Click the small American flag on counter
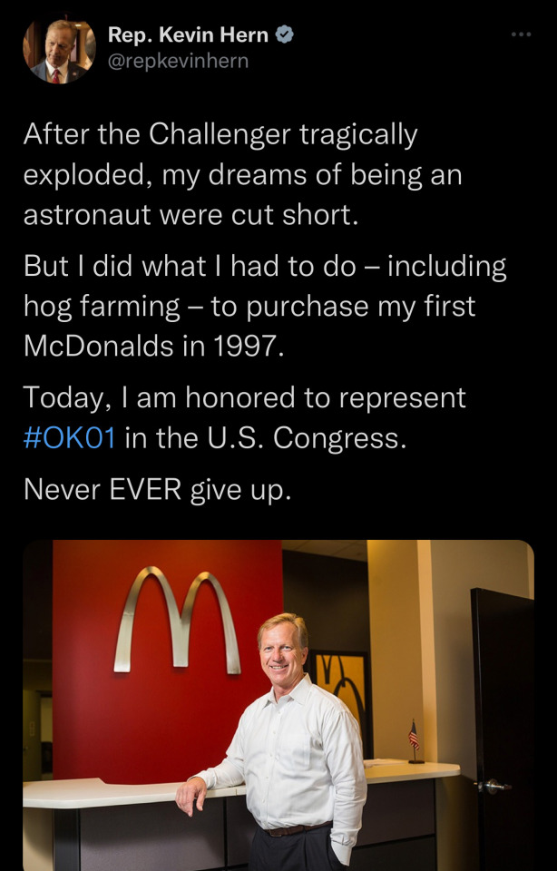 point(414,735)
